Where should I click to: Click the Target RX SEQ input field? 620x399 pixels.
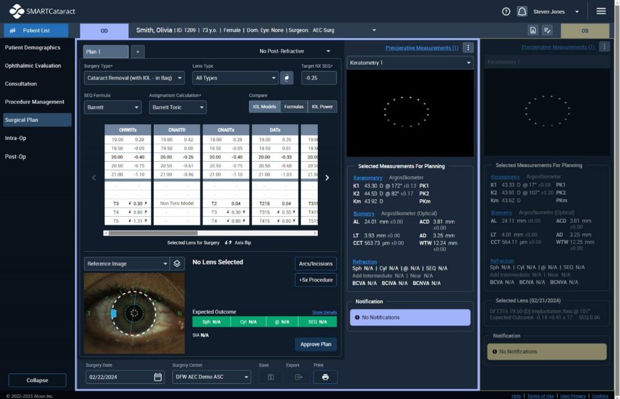point(320,77)
